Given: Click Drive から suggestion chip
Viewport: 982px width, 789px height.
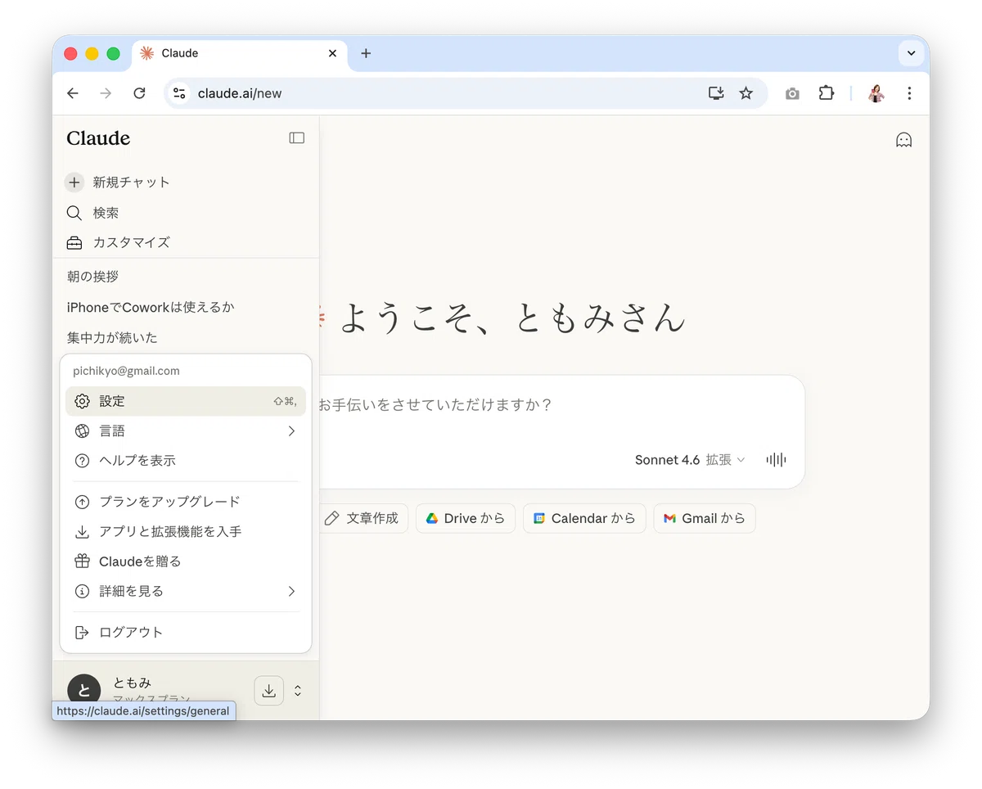Looking at the screenshot, I should click(466, 518).
